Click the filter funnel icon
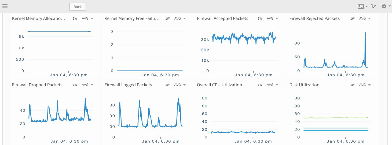The width and height of the screenshot is (392, 145). [373, 6]
